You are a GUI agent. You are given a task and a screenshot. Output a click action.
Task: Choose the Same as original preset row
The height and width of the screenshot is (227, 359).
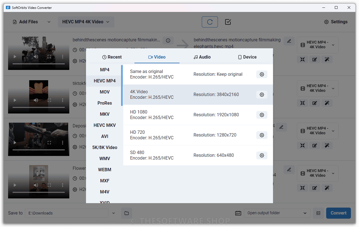click(198, 74)
